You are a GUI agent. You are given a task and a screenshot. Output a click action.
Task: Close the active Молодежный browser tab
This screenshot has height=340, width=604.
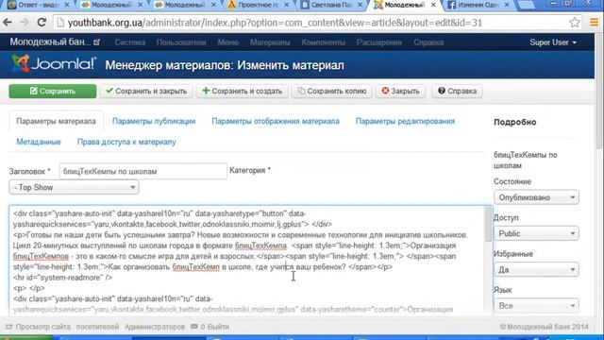pyautogui.click(x=433, y=5)
